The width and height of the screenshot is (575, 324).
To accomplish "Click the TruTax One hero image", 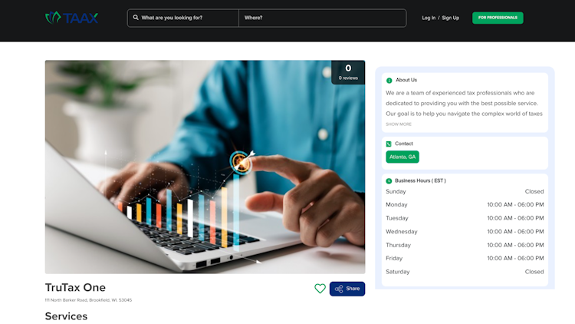I will pyautogui.click(x=205, y=167).
